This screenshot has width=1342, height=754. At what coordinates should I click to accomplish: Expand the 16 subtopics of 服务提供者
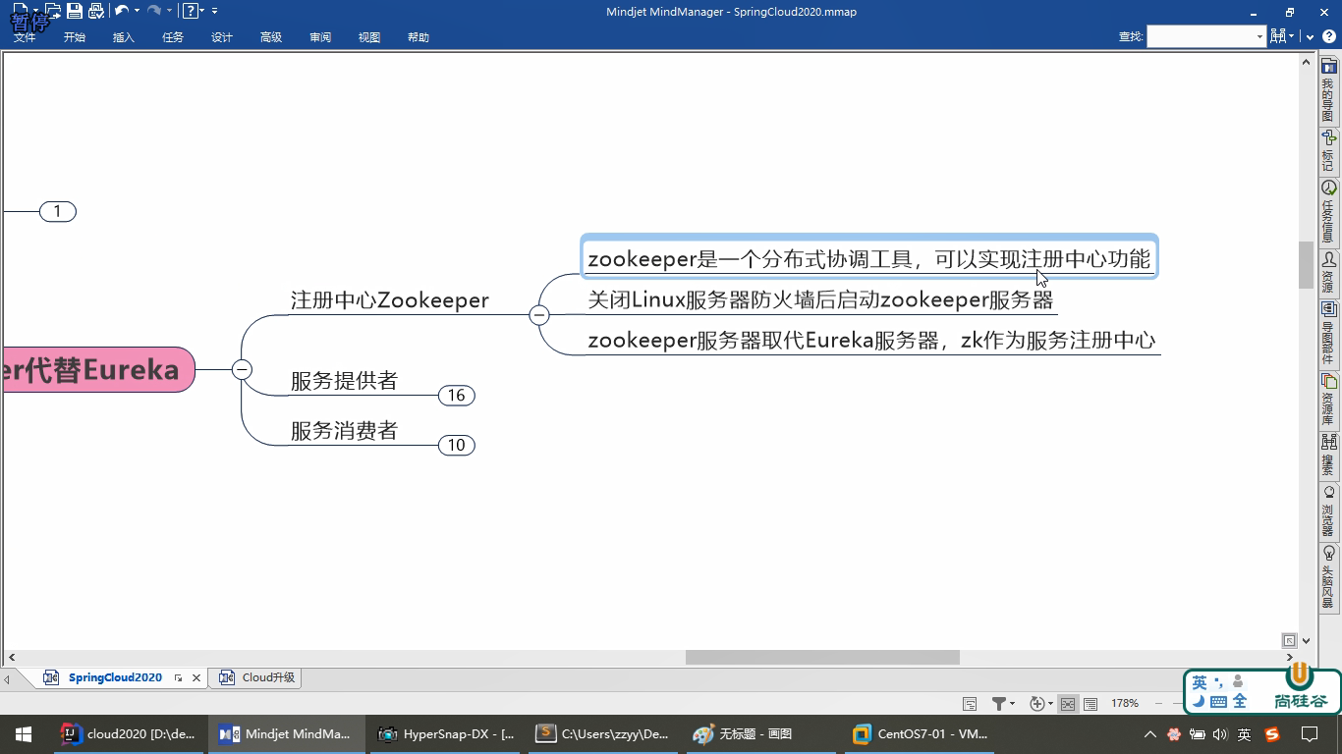tap(456, 395)
